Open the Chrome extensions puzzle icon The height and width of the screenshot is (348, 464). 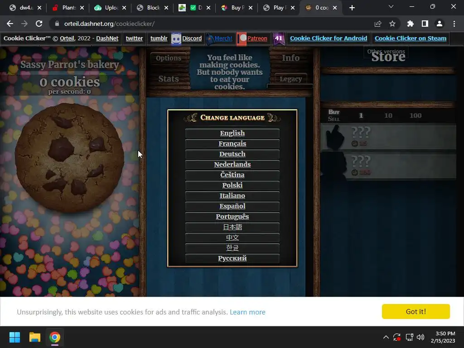(410, 24)
